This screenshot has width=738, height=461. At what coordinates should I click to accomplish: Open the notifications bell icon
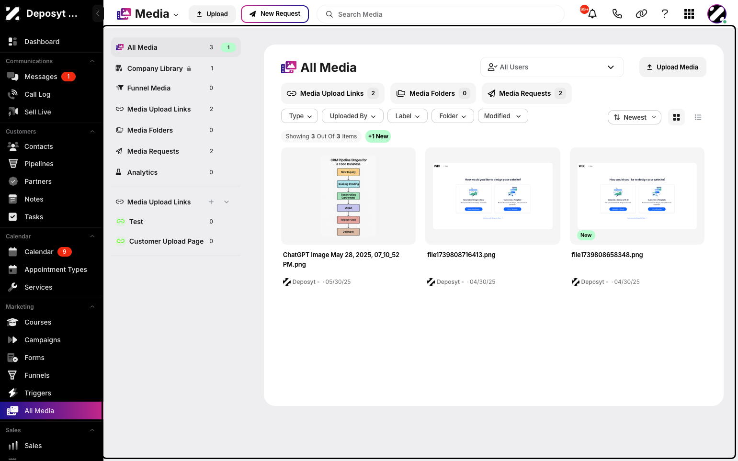592,14
